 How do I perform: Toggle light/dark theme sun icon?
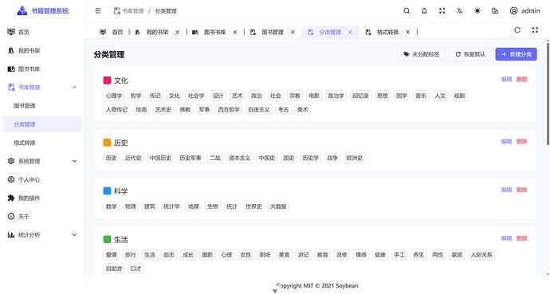tap(477, 11)
